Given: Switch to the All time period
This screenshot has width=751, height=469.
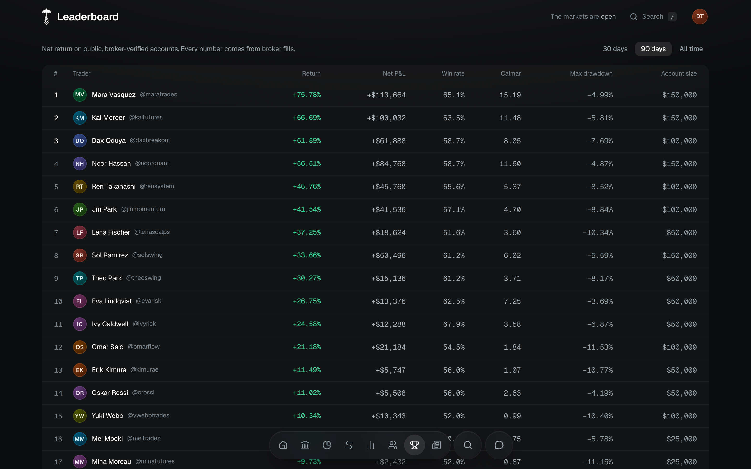Looking at the screenshot, I should pos(691,49).
